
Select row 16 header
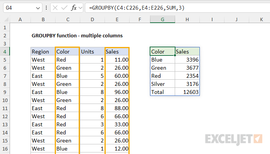point(5,149)
